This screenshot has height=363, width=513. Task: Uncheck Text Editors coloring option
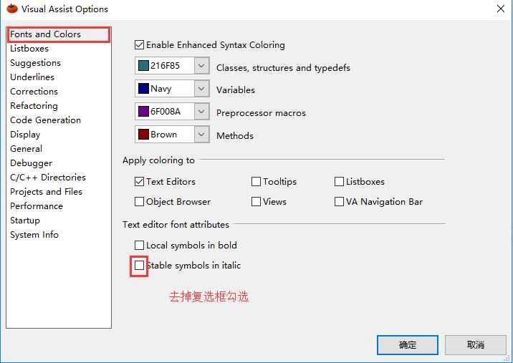click(x=140, y=182)
